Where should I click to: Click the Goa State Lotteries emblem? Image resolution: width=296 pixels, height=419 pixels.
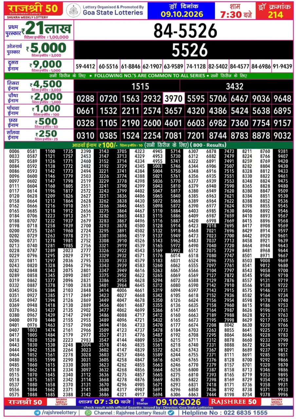coord(73,10)
